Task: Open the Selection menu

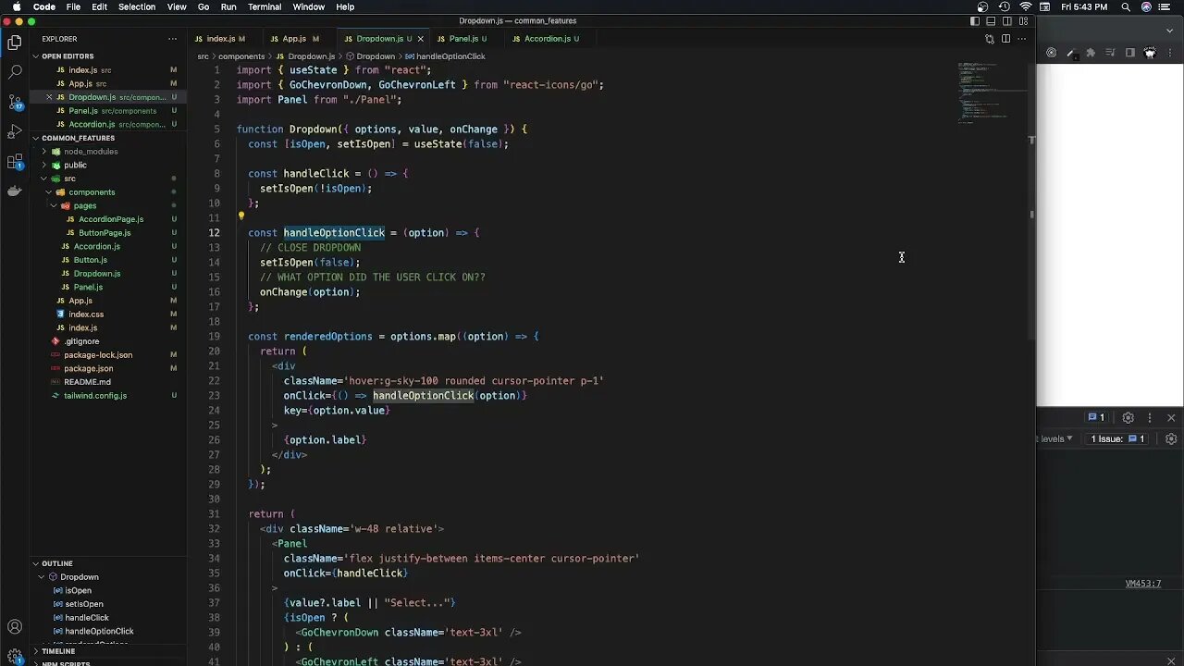Action: coord(136,6)
